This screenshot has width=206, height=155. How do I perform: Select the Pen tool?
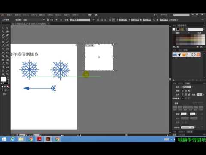click(x=3, y=35)
